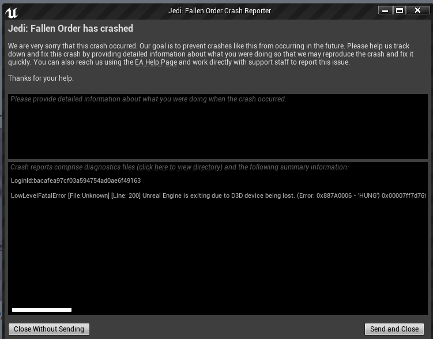433x339 pixels.
Task: Focus the crash description text box
Action: [x=217, y=126]
